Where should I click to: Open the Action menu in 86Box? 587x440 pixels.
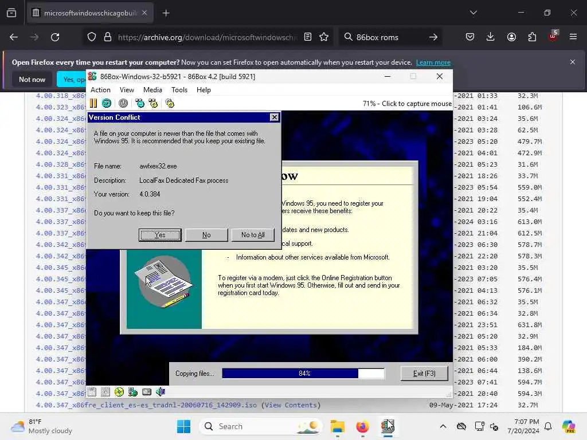100,90
